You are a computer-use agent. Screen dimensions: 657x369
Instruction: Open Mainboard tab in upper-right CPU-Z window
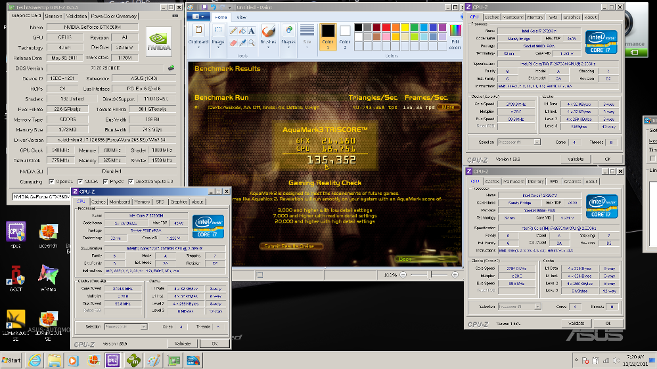coord(512,17)
